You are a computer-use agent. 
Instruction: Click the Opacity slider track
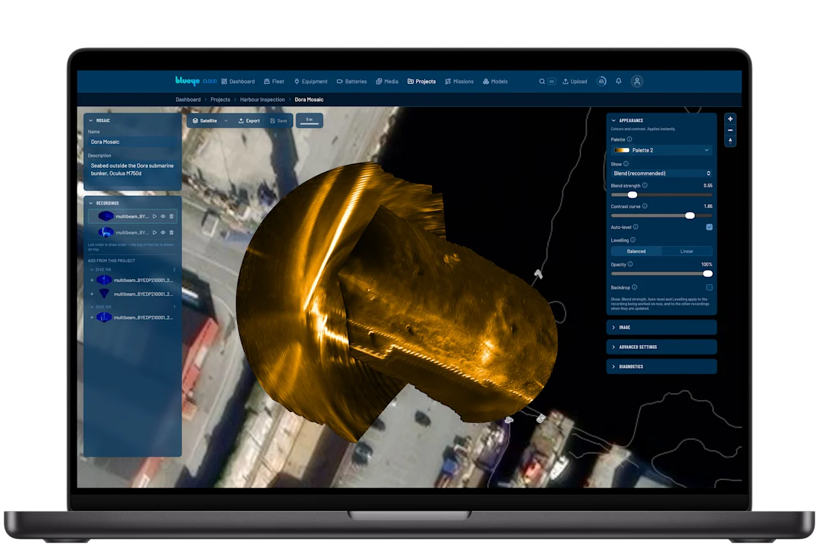pyautogui.click(x=662, y=273)
